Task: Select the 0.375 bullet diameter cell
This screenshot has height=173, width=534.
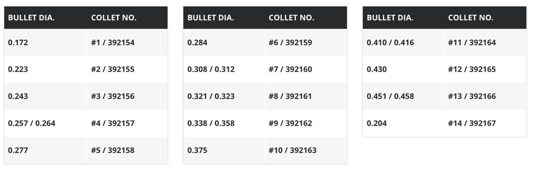Action: coord(224,150)
